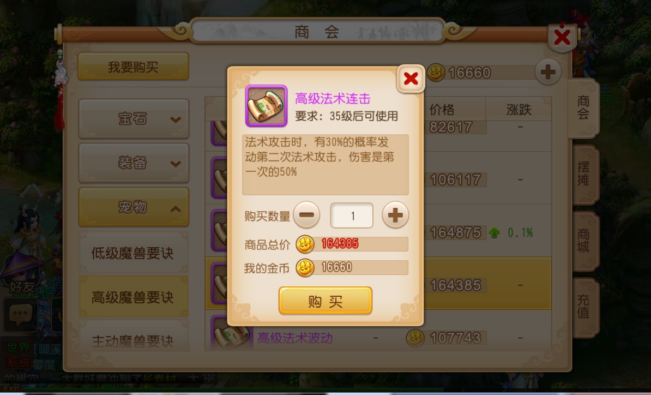Viewport: 651px width, 395px height.
Task: Switch to the 商城 side tab
Action: (x=585, y=241)
